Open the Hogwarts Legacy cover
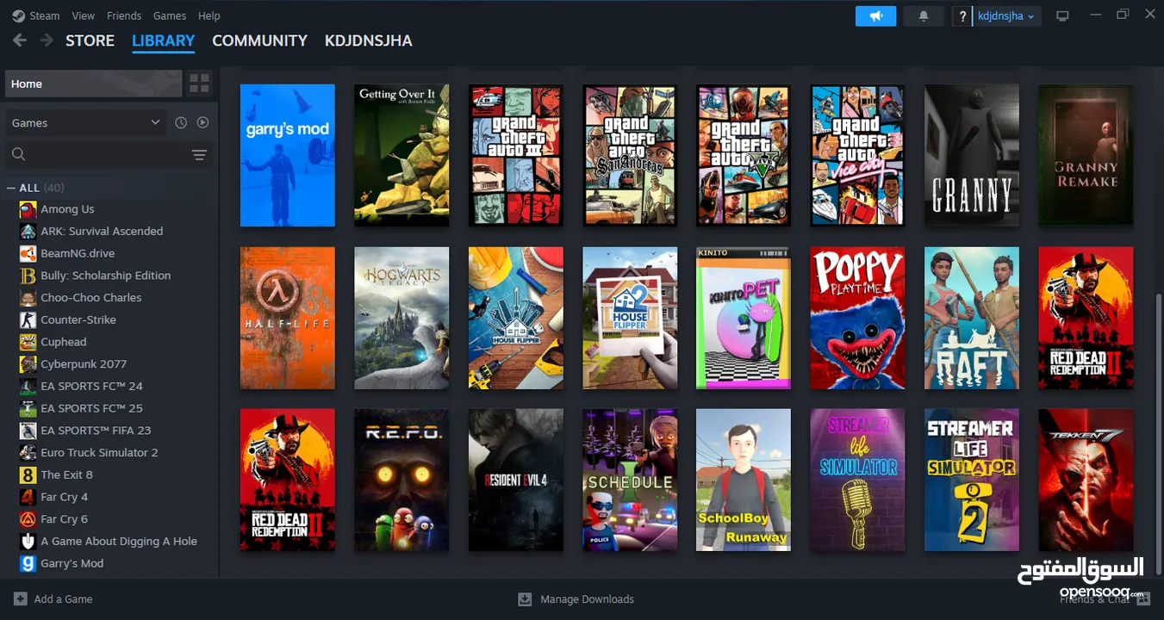 point(401,318)
